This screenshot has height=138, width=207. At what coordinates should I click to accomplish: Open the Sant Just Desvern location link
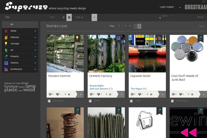click(99, 89)
